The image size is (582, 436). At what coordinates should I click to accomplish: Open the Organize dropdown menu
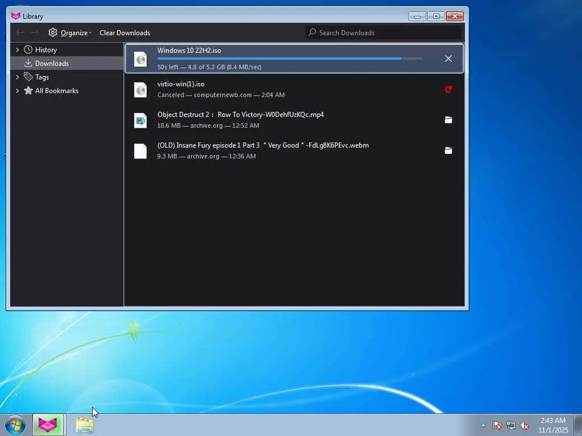point(70,32)
